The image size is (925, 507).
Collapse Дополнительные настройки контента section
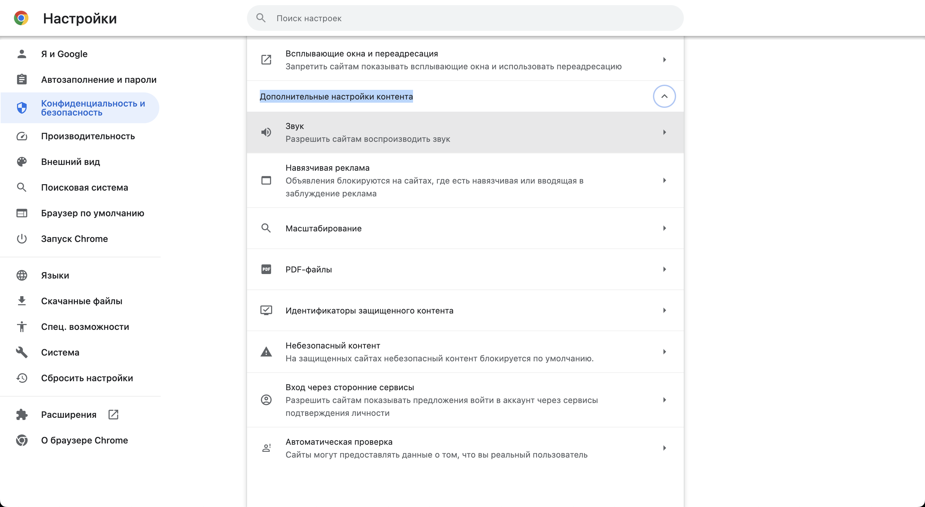(664, 96)
